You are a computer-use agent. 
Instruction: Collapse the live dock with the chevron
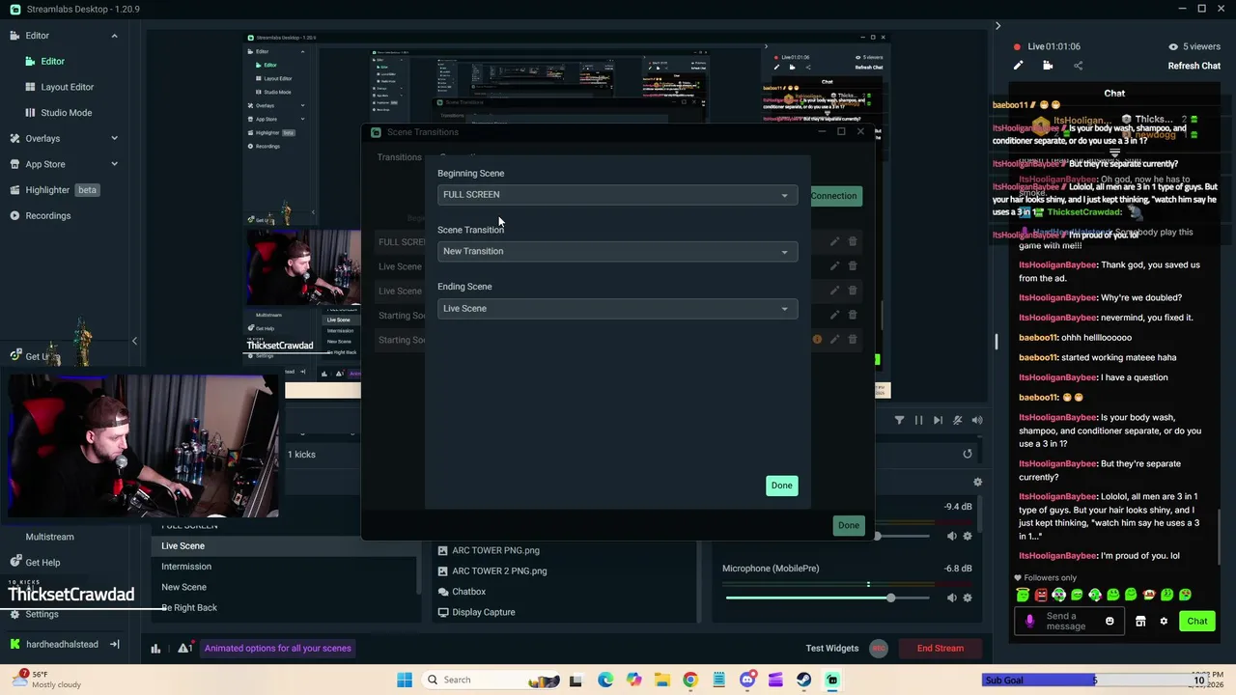coord(997,26)
